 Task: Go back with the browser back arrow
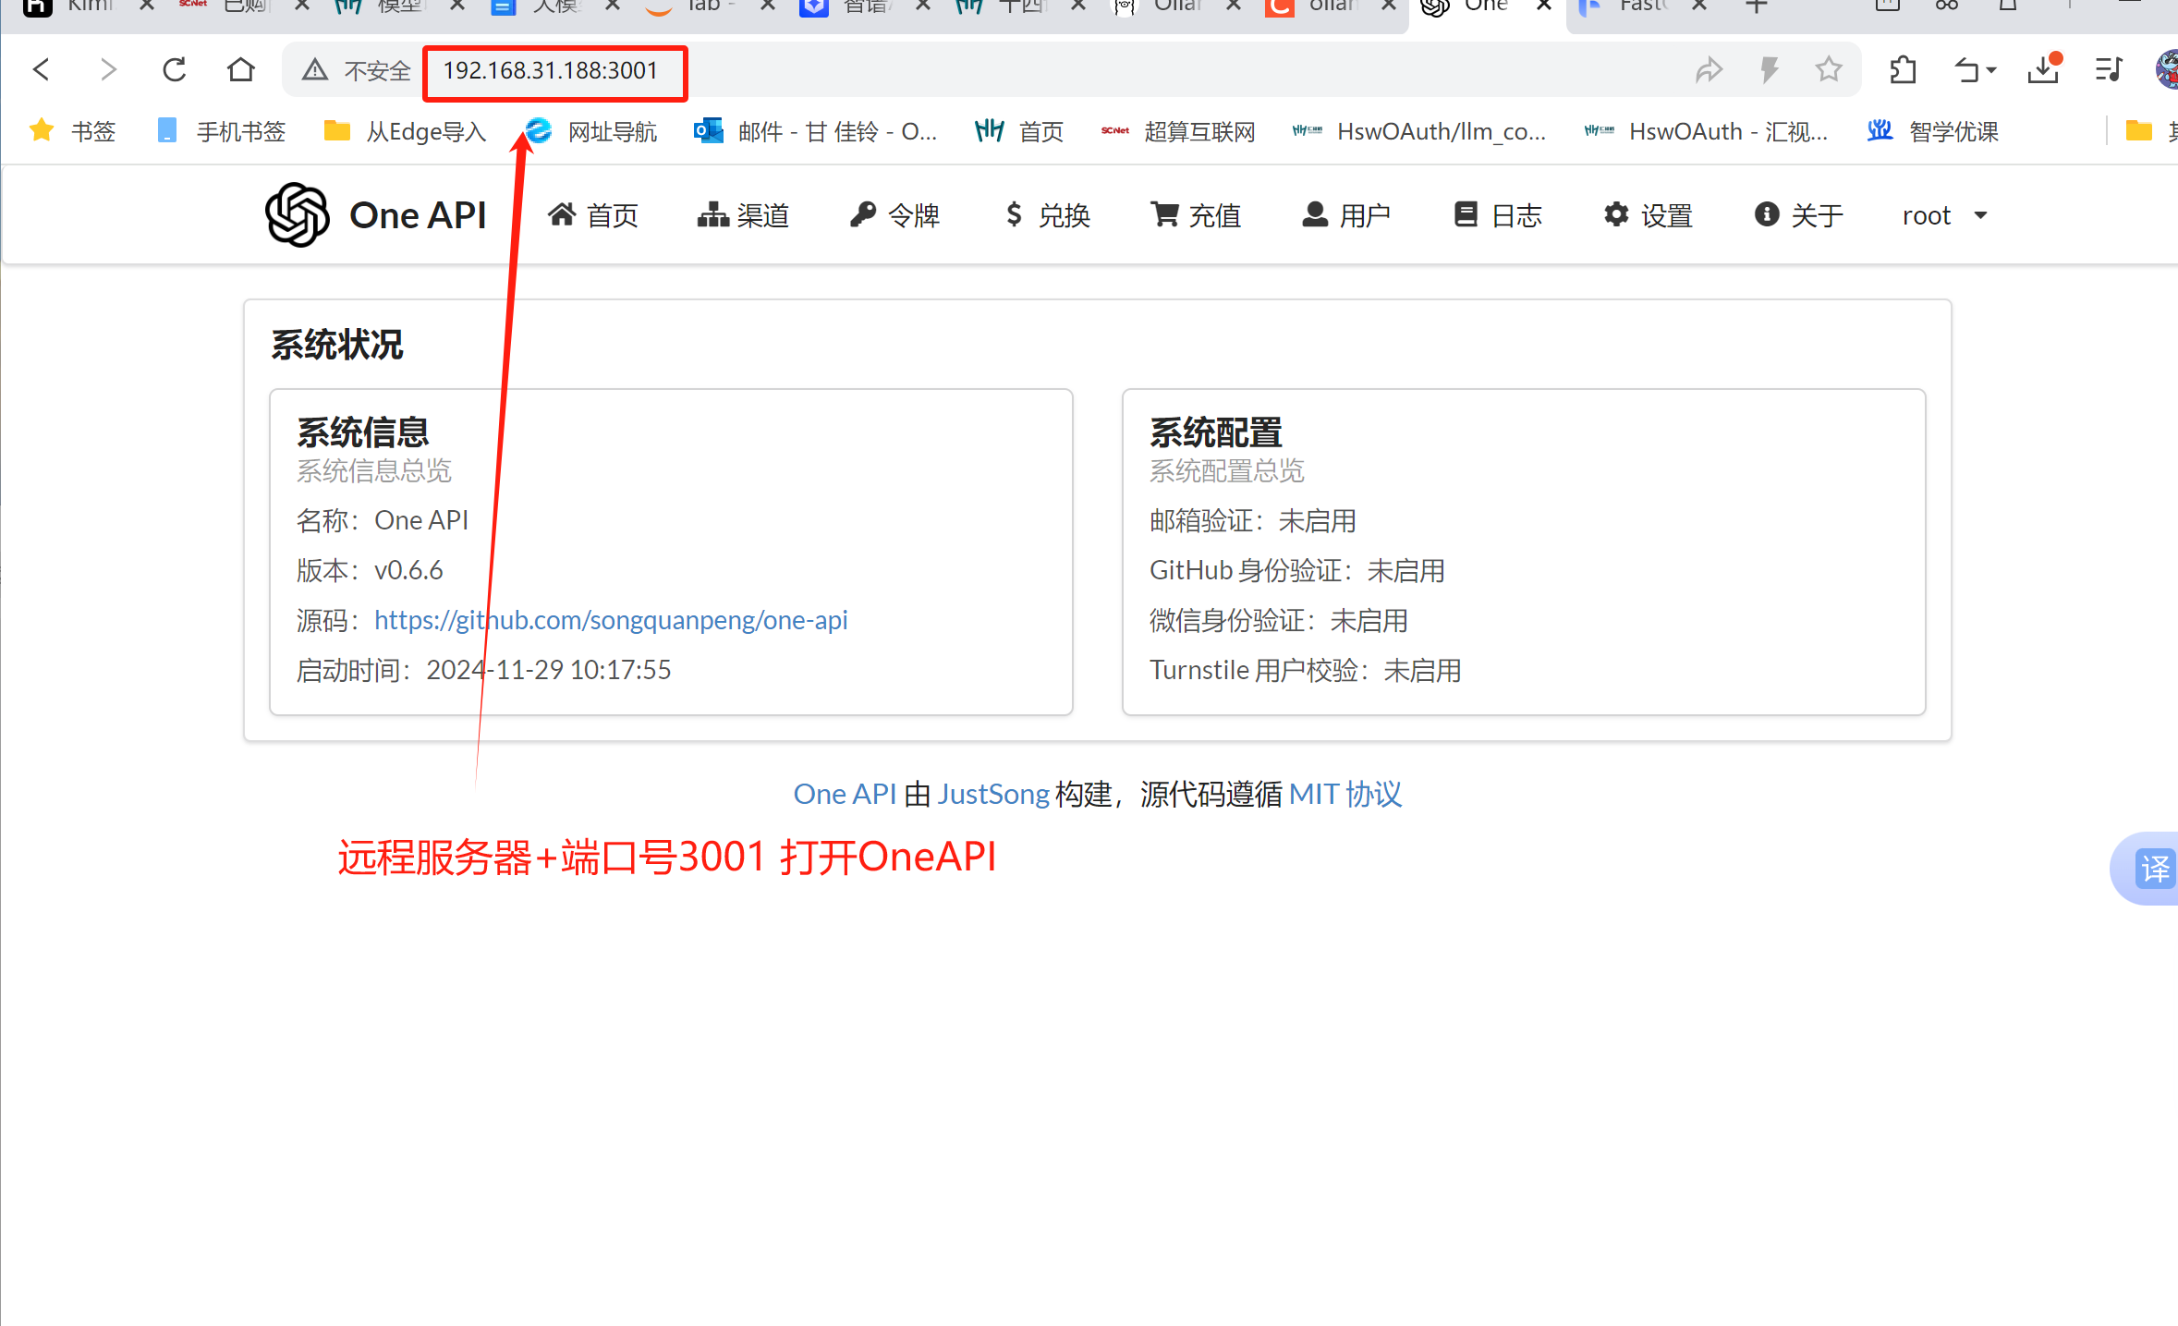42,69
